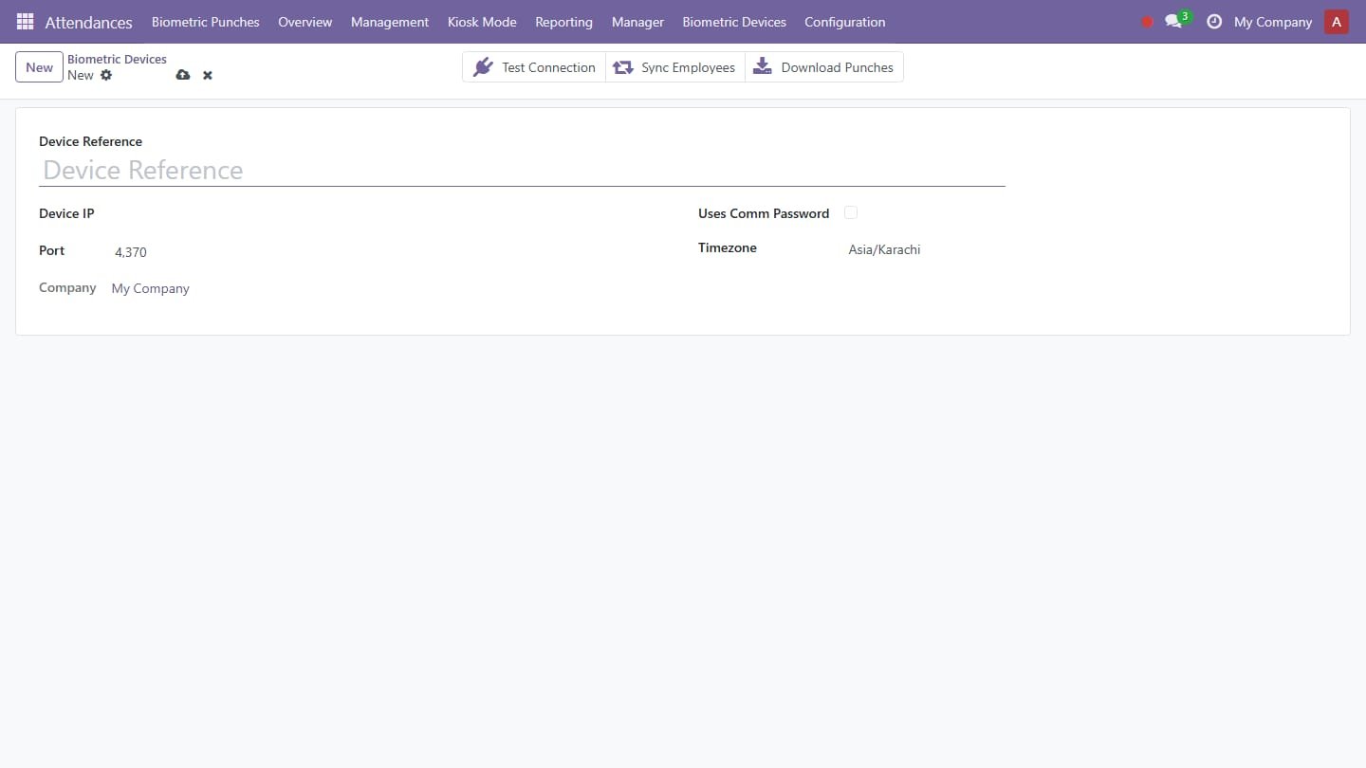Screen dimensions: 1366x768
Task: Enable the Uses Comm Password checkbox
Action: click(851, 212)
